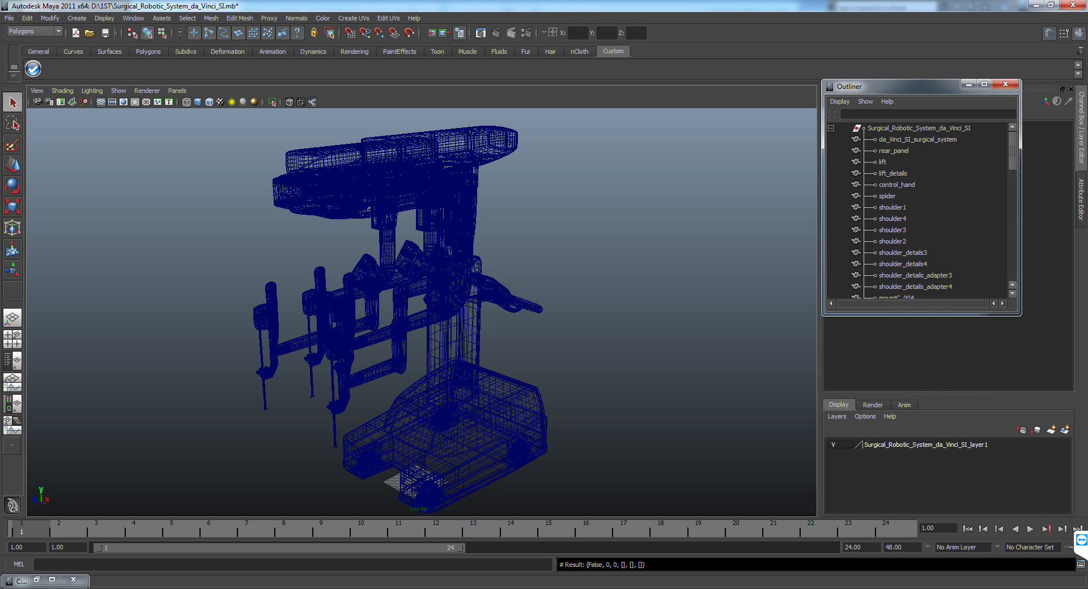Switch to single perspective view layout
The image size is (1088, 589).
pos(12,318)
